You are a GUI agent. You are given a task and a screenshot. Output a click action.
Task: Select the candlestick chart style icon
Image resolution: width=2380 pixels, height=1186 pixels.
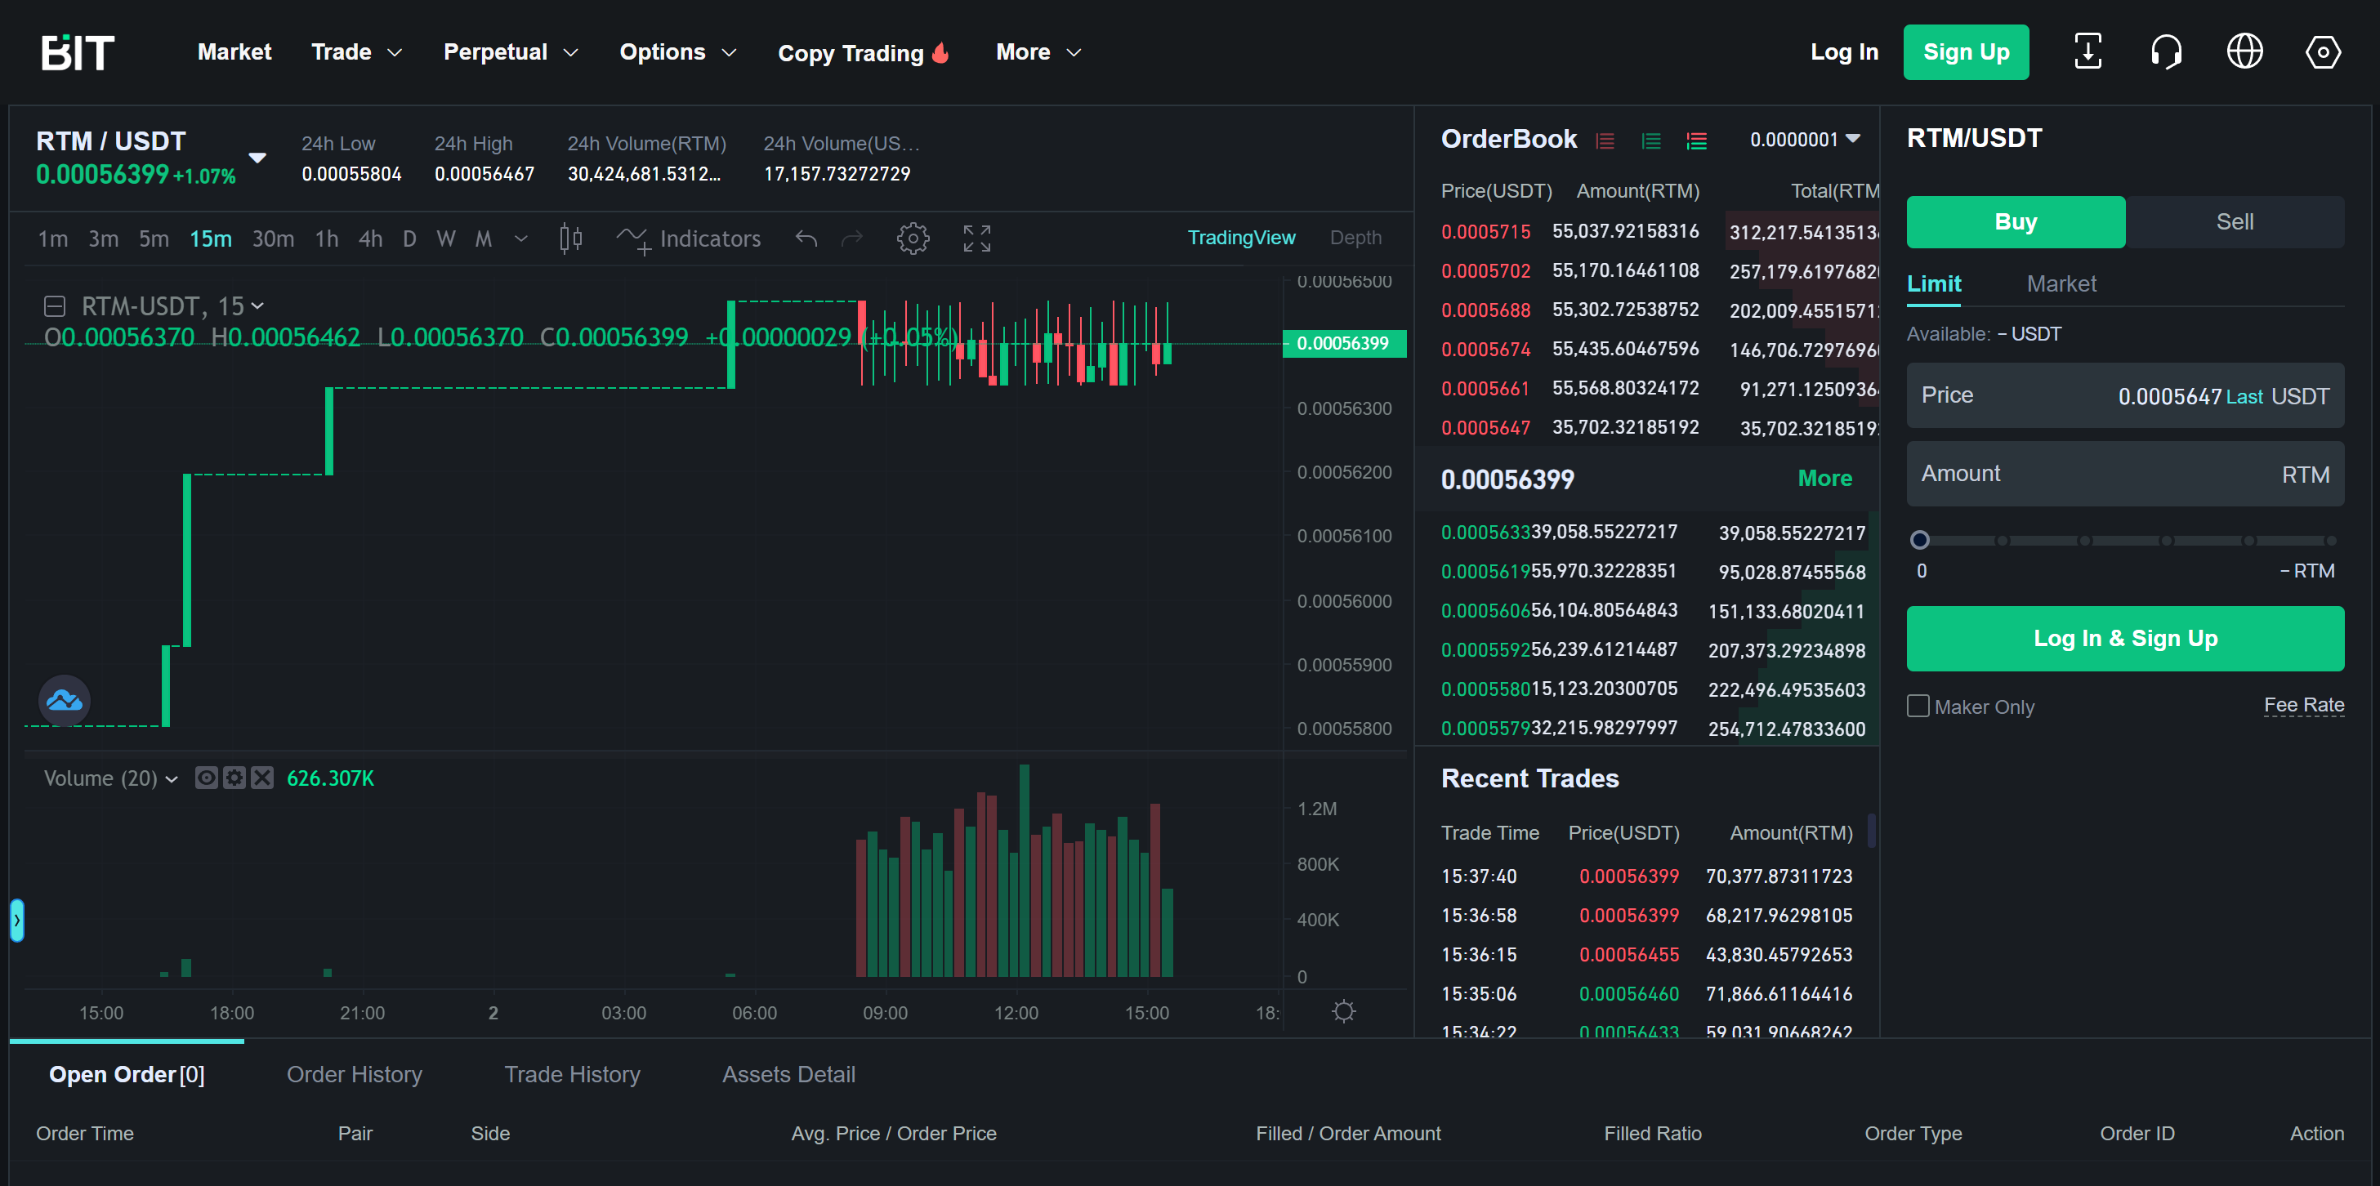click(x=571, y=239)
